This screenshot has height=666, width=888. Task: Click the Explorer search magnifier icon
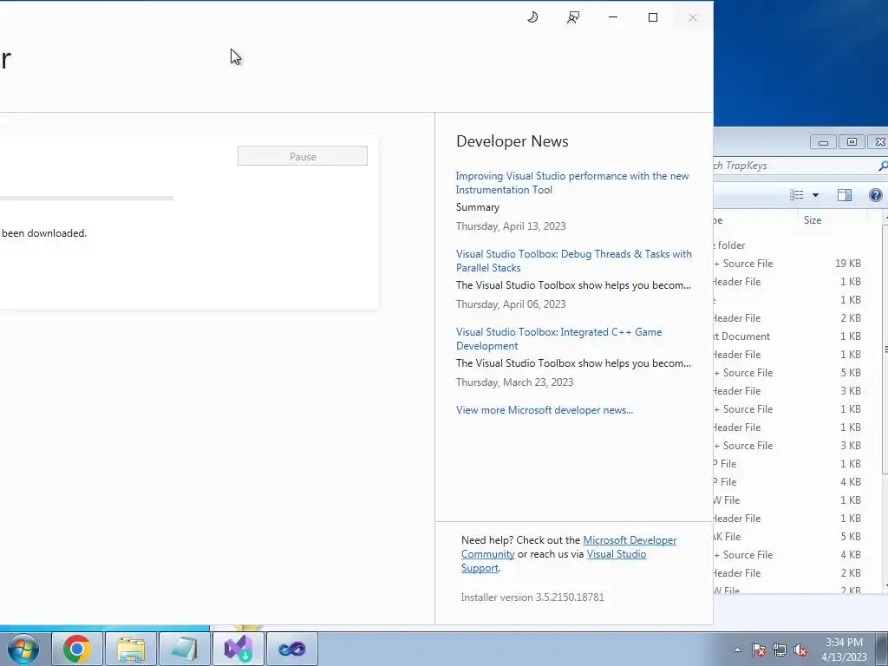click(882, 166)
